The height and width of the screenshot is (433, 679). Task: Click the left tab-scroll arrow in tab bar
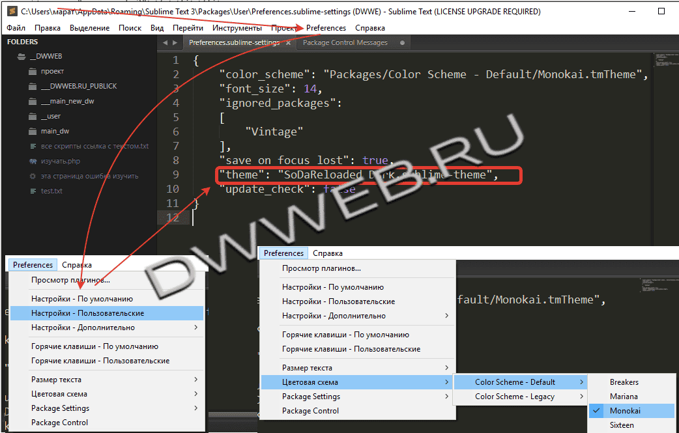point(166,43)
